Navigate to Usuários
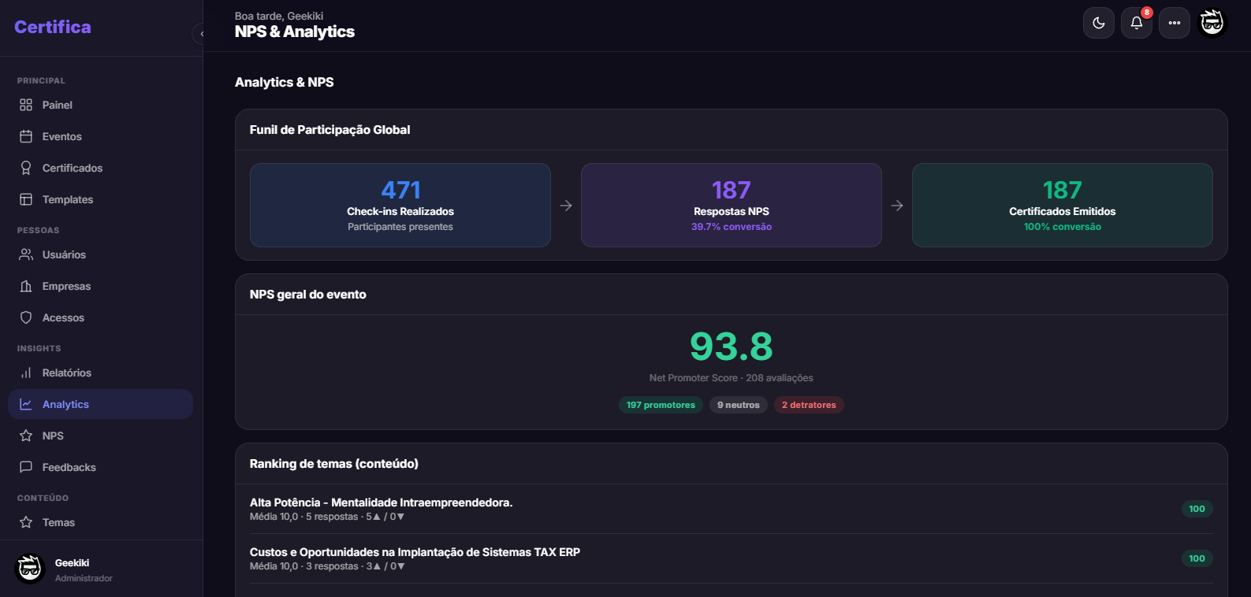 coord(100,254)
